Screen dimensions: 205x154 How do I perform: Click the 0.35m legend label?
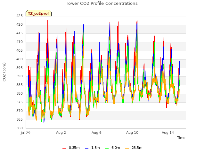(x=74, y=148)
